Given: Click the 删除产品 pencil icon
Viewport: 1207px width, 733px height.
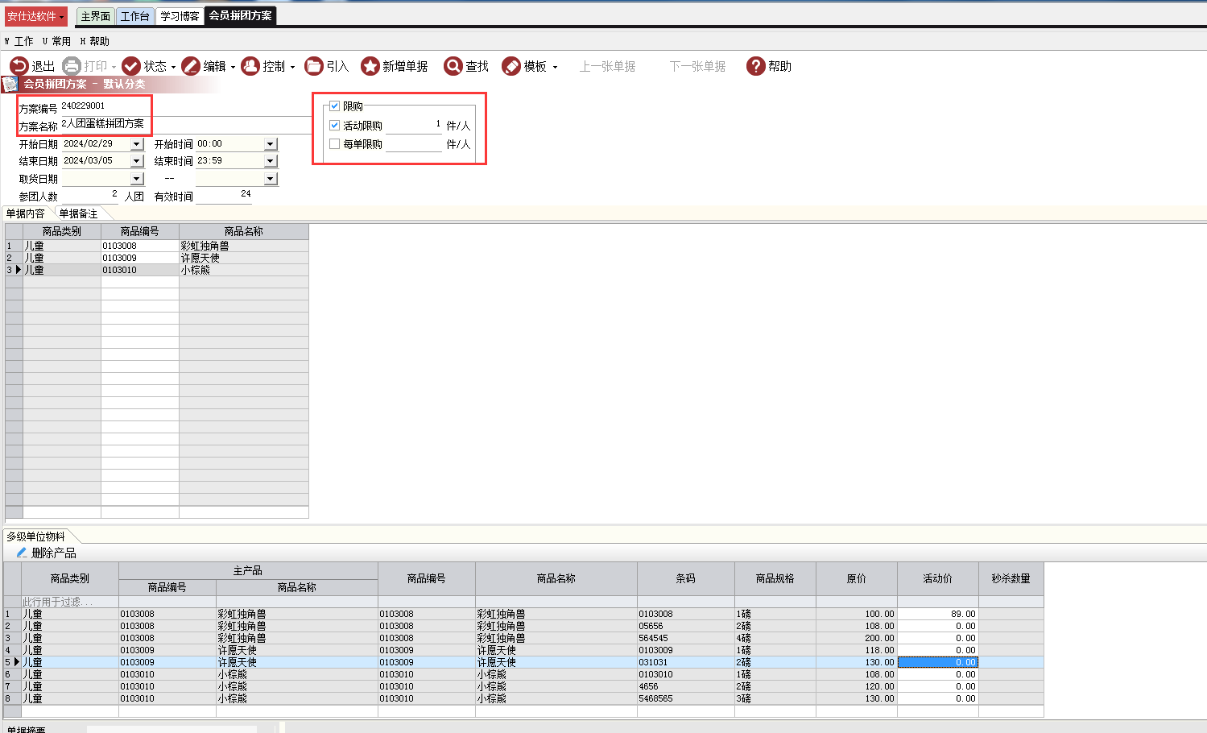Looking at the screenshot, I should coord(22,553).
